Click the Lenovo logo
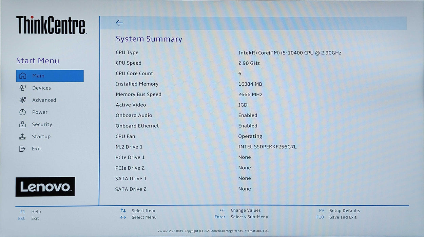This screenshot has height=237, width=424. tap(45, 187)
